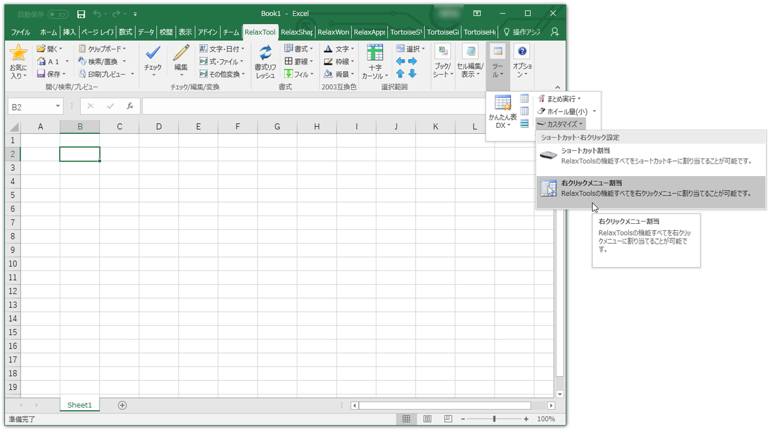The width and height of the screenshot is (772, 430).
Task: Choose ショートカット割当 menu entry
Action: pos(651,157)
